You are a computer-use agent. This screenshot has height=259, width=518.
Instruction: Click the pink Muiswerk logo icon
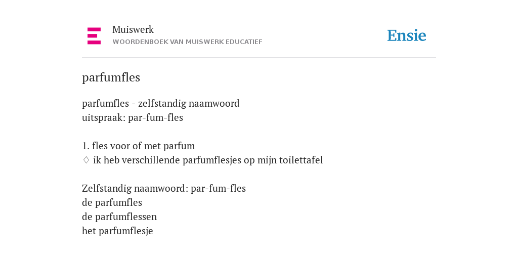click(94, 36)
